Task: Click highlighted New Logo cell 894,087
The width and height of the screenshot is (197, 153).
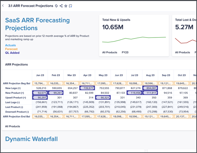Action: [150, 88]
